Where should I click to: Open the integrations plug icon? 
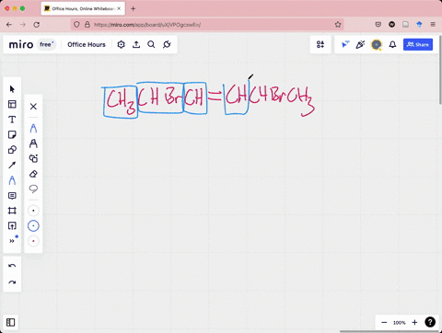click(167, 45)
